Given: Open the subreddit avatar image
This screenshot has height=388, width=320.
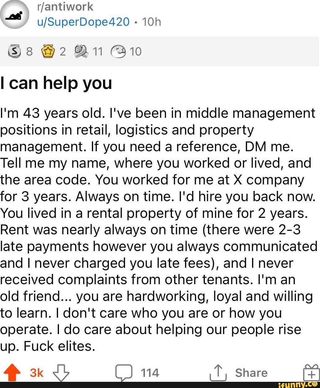Looking at the screenshot, I should (15, 14).
